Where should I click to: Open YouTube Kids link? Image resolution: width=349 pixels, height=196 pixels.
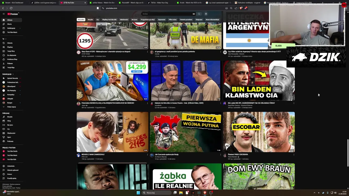12,159
